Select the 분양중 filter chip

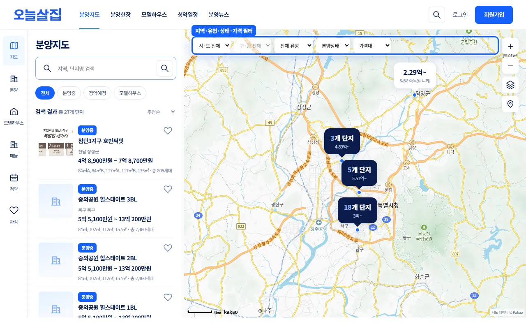pyautogui.click(x=69, y=93)
